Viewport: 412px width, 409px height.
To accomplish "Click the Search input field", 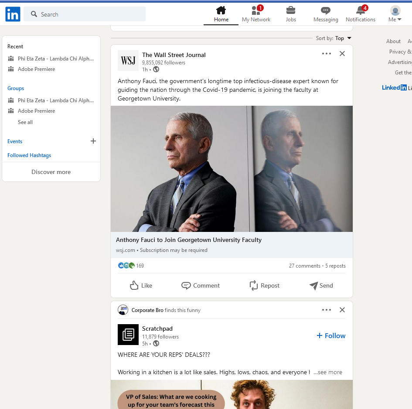I will tap(85, 14).
